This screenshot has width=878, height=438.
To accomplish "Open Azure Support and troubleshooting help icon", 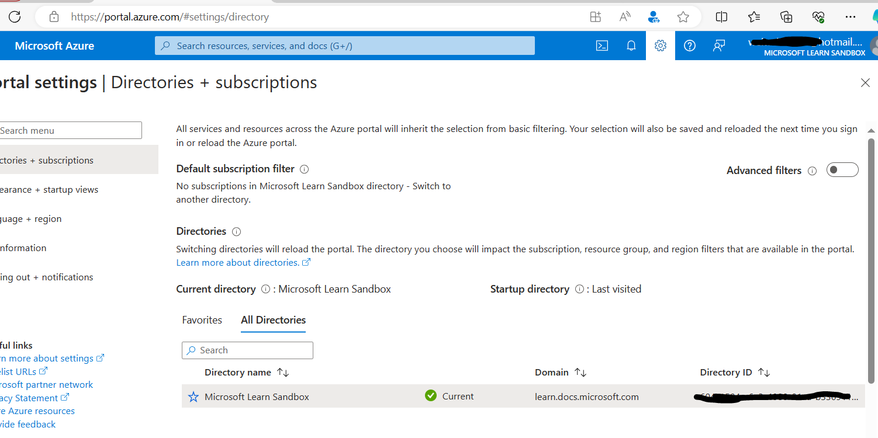I will click(x=690, y=46).
